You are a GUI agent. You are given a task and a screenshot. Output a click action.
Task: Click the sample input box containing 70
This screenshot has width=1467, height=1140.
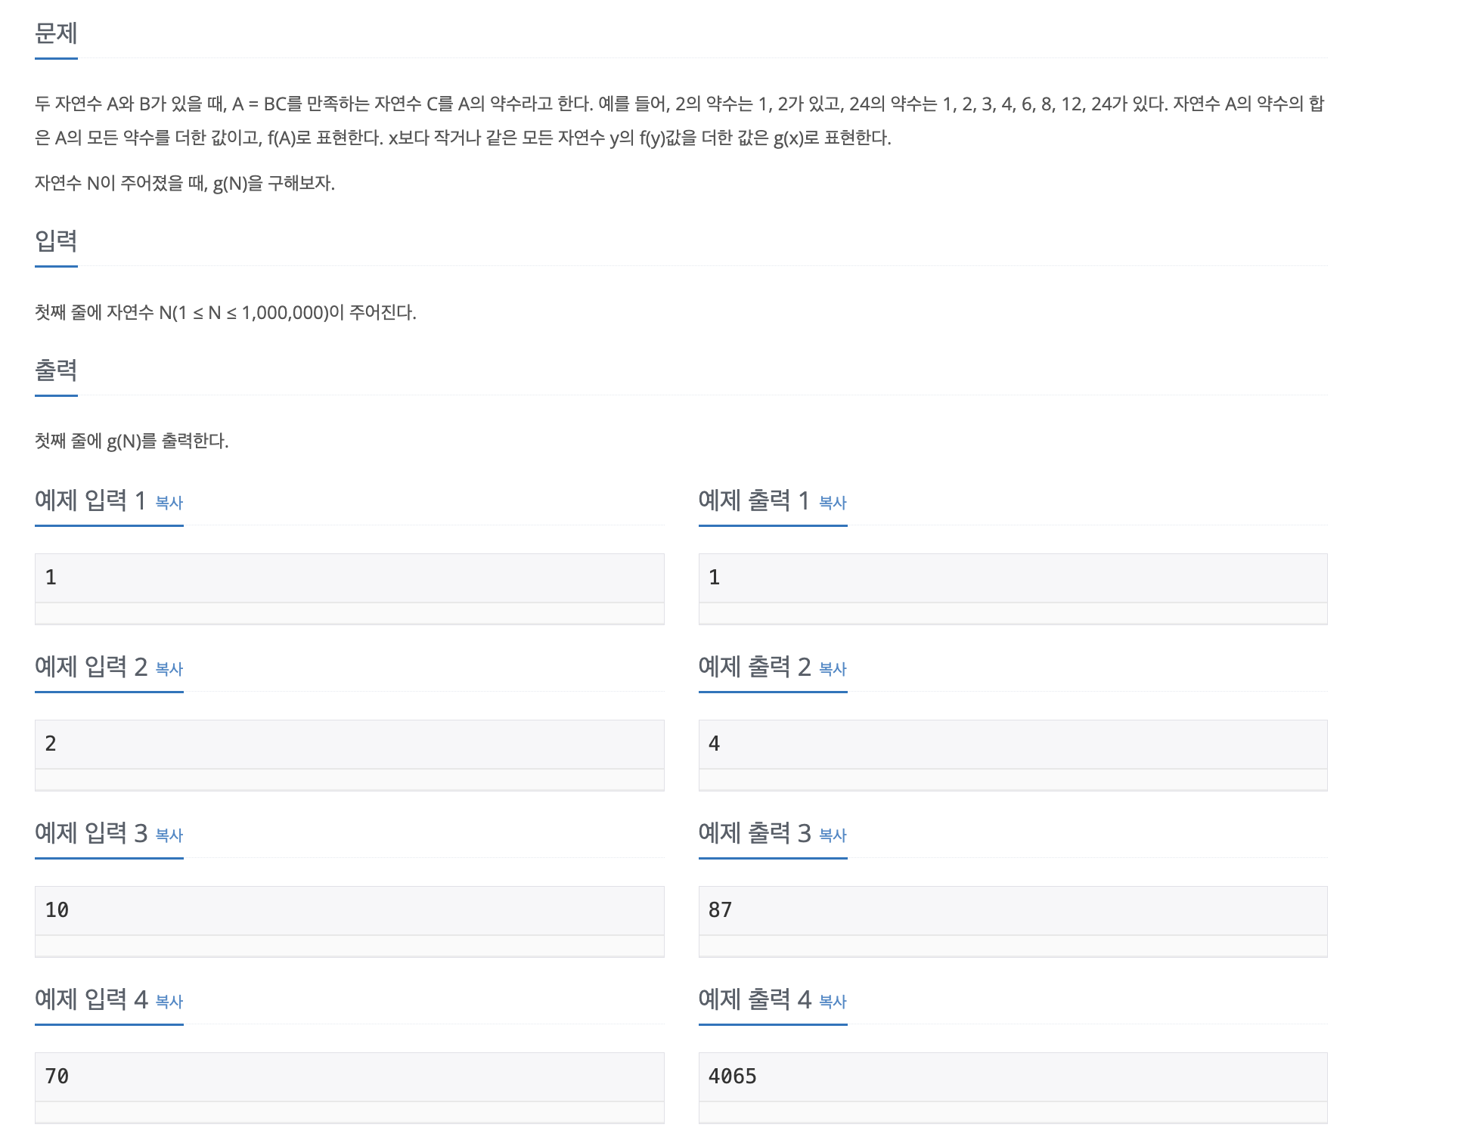pos(349,1077)
